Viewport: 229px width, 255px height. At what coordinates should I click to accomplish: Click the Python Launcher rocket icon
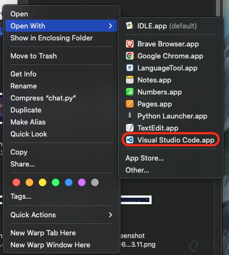click(130, 116)
